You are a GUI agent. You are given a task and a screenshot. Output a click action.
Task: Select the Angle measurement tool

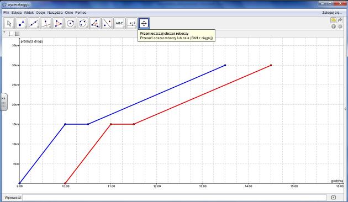point(95,23)
